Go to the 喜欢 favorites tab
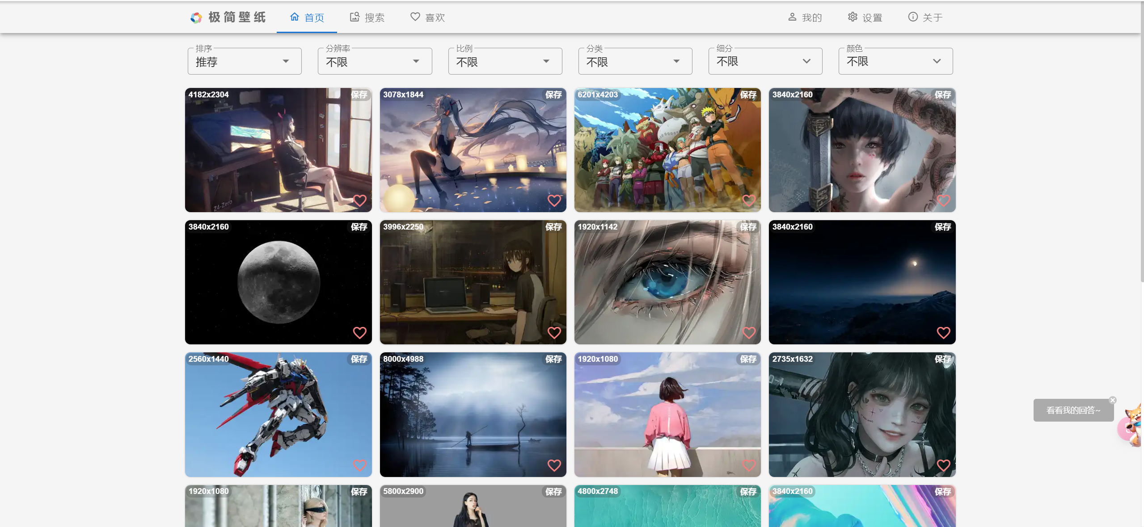 point(427,17)
